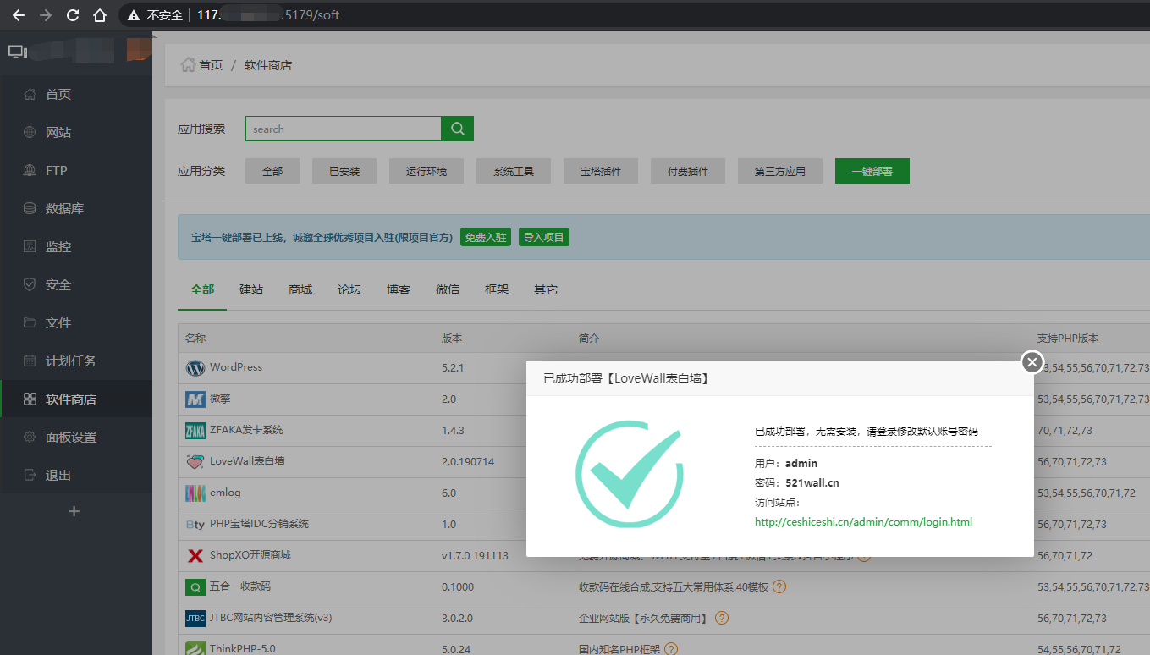
Task: Click the 支持PHP版本 column header
Action: 1068,339
